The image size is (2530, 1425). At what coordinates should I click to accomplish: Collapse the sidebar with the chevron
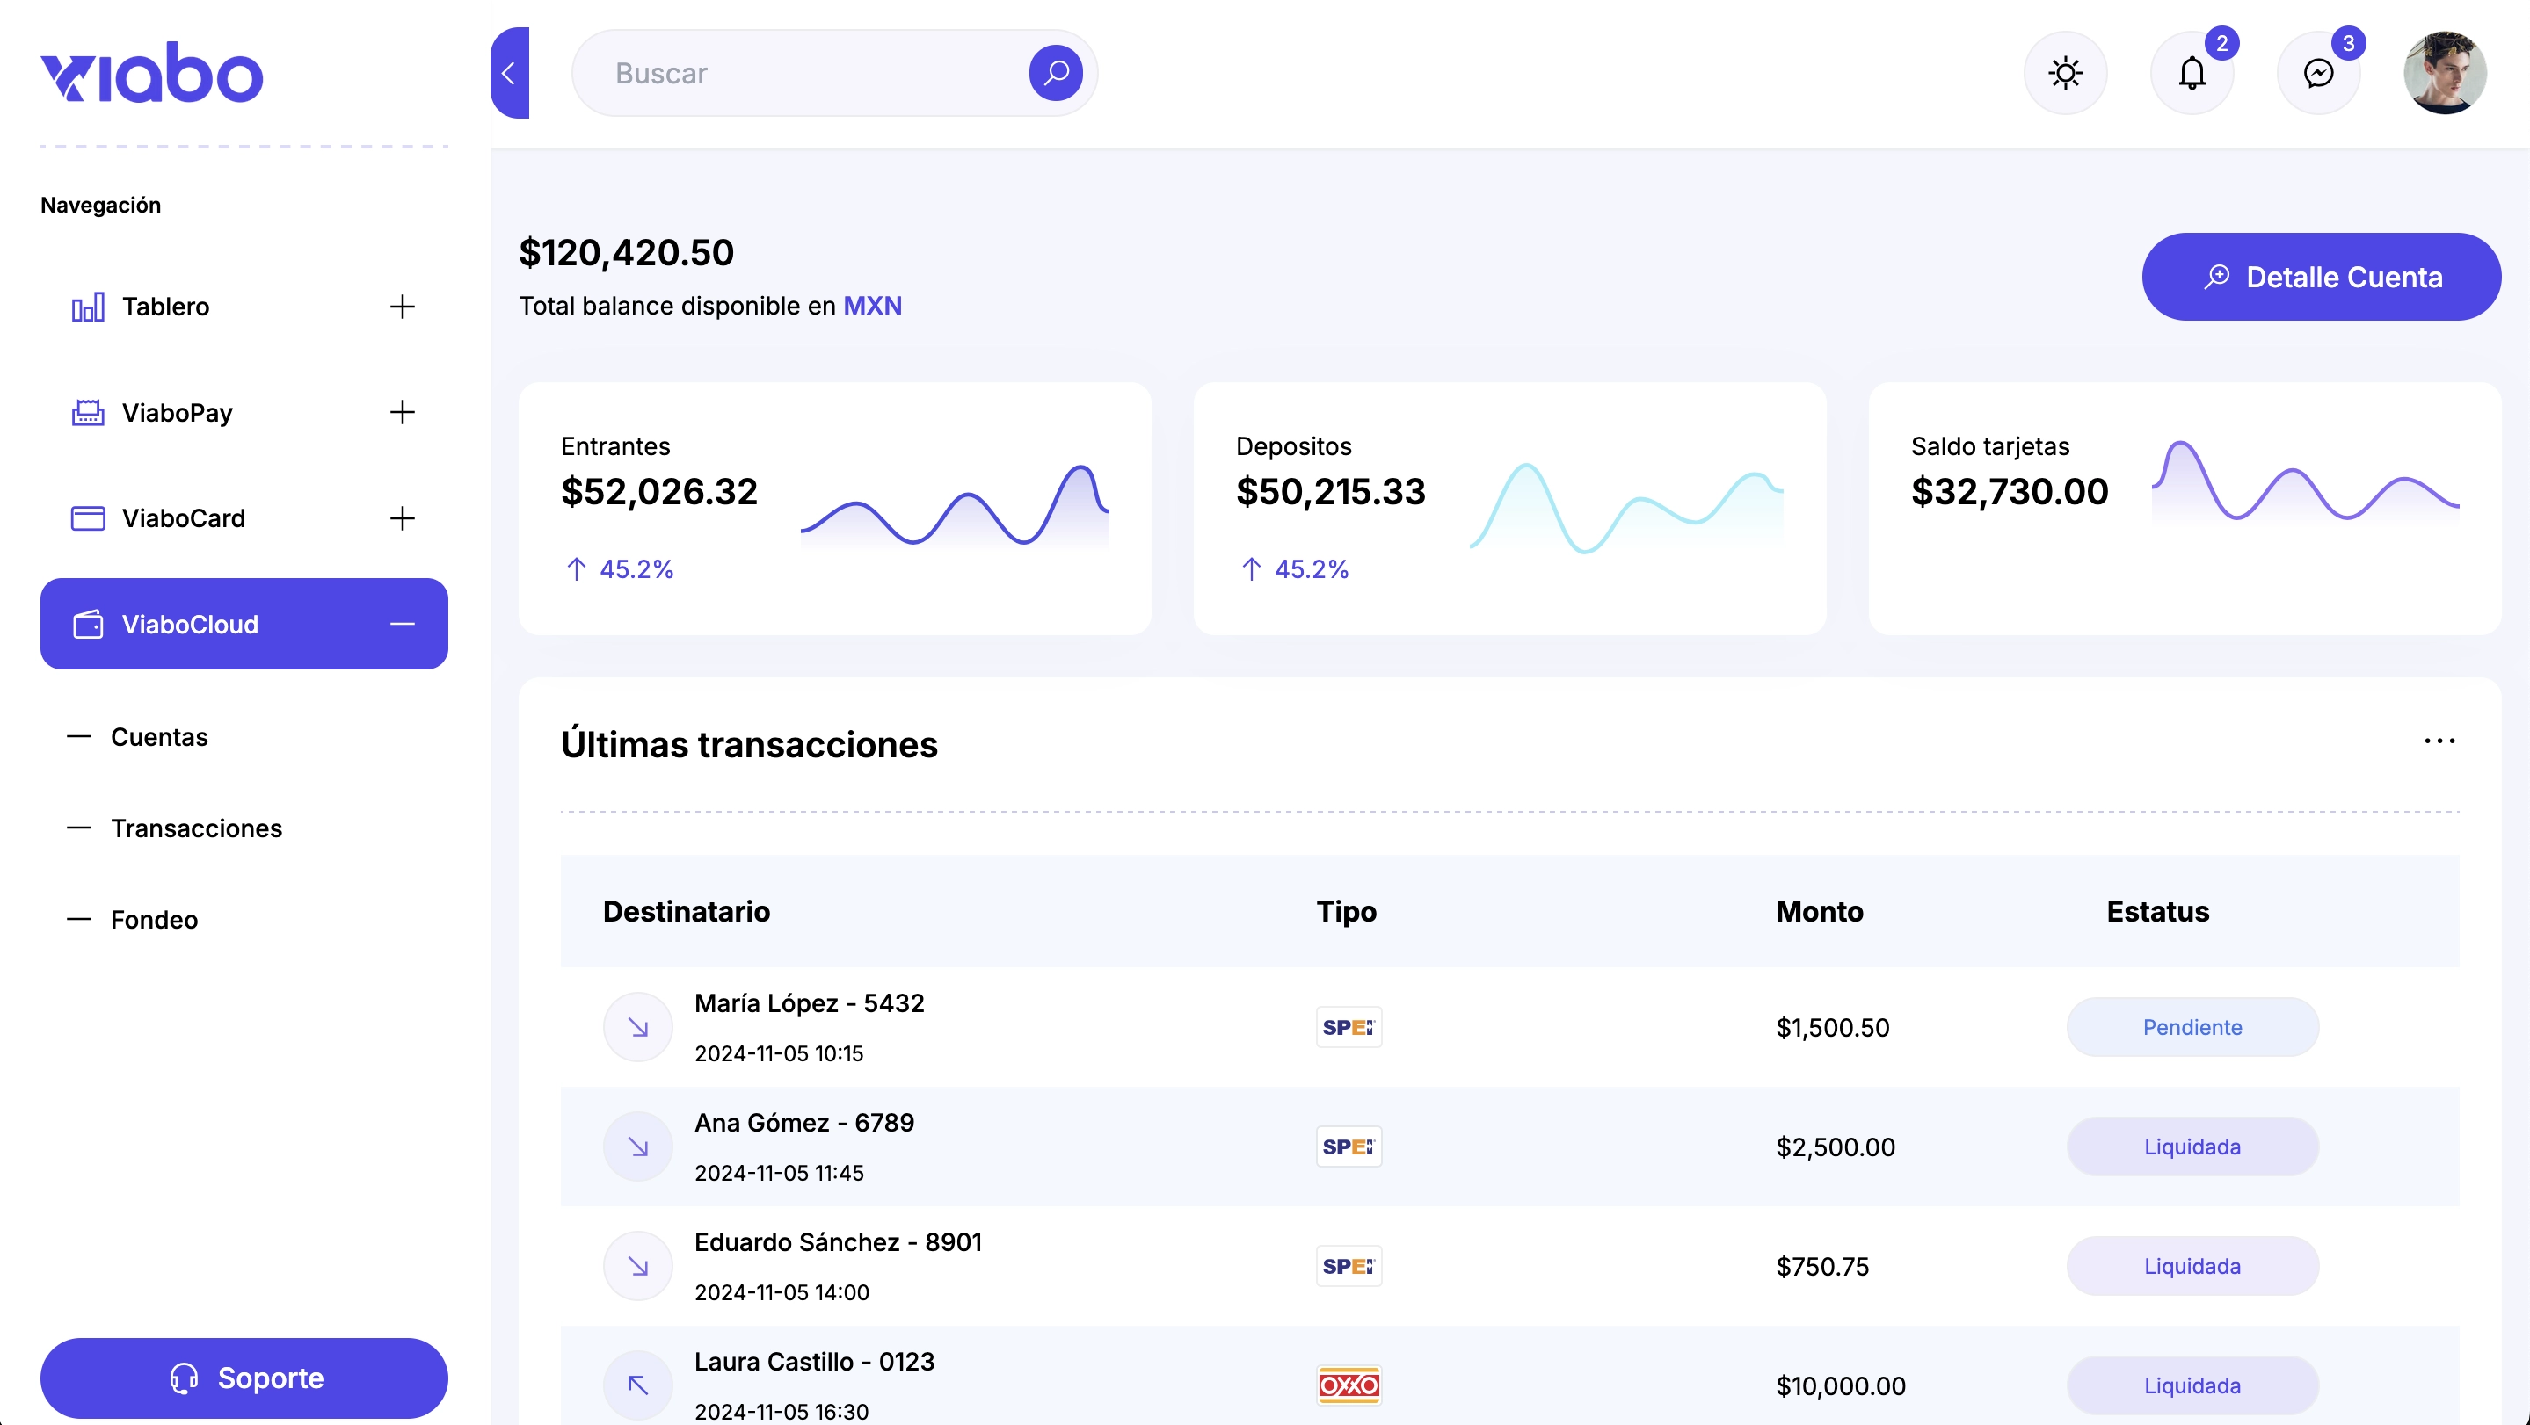509,74
